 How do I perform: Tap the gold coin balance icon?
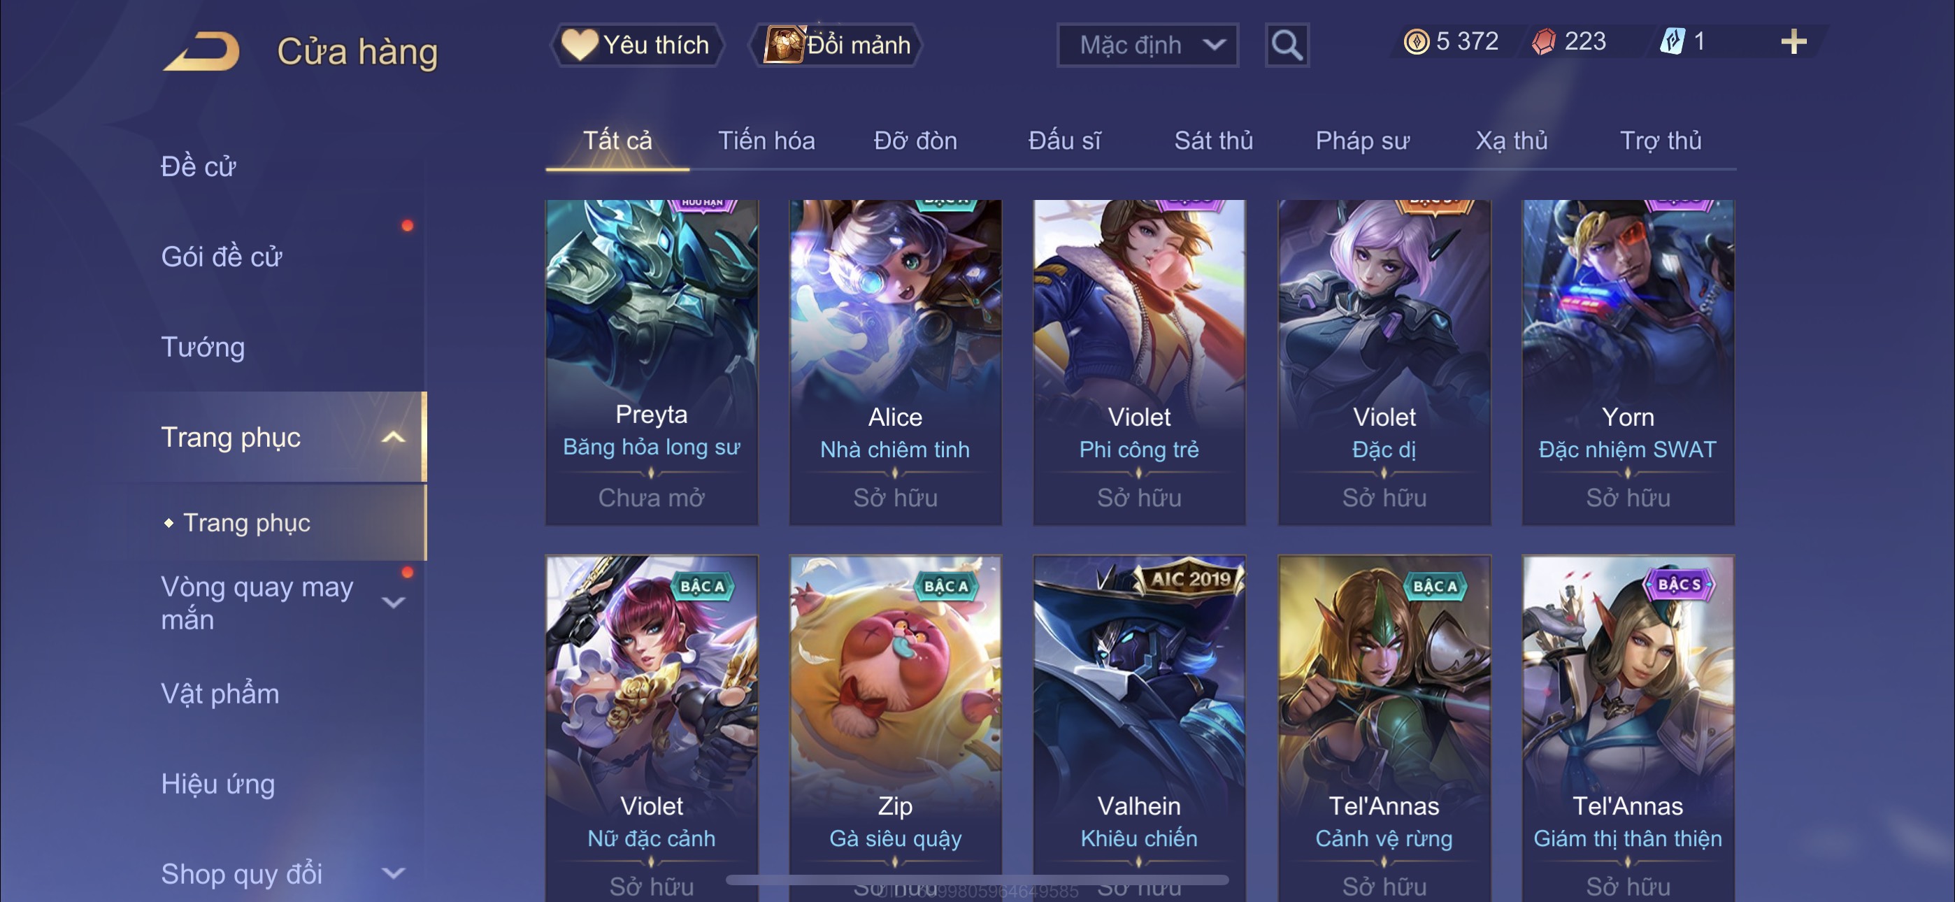(x=1416, y=42)
